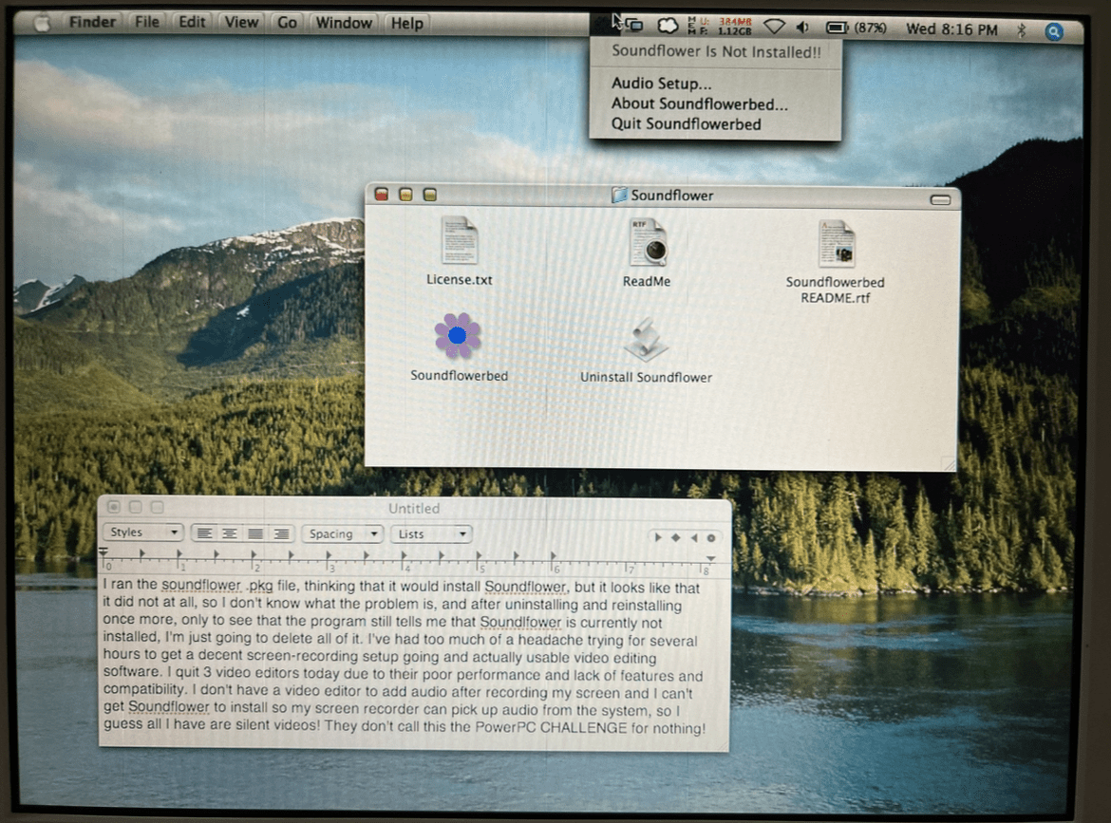Image resolution: width=1111 pixels, height=823 pixels.
Task: Click the Bluetooth menu bar icon
Action: (x=1021, y=29)
